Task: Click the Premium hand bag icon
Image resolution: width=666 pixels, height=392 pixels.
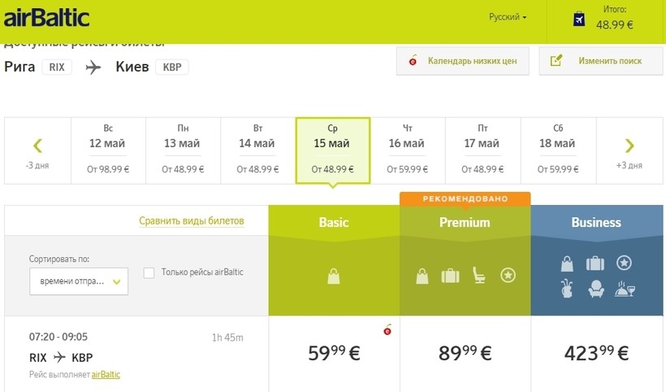Action: click(x=422, y=277)
